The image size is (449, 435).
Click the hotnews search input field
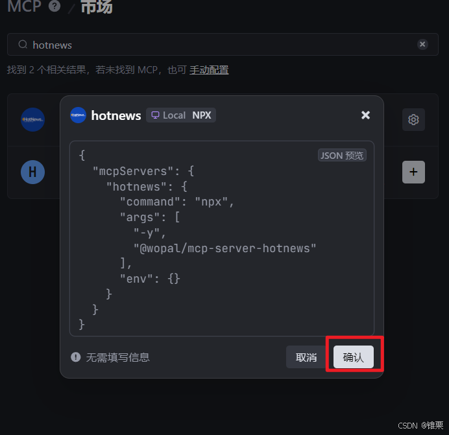point(223,44)
